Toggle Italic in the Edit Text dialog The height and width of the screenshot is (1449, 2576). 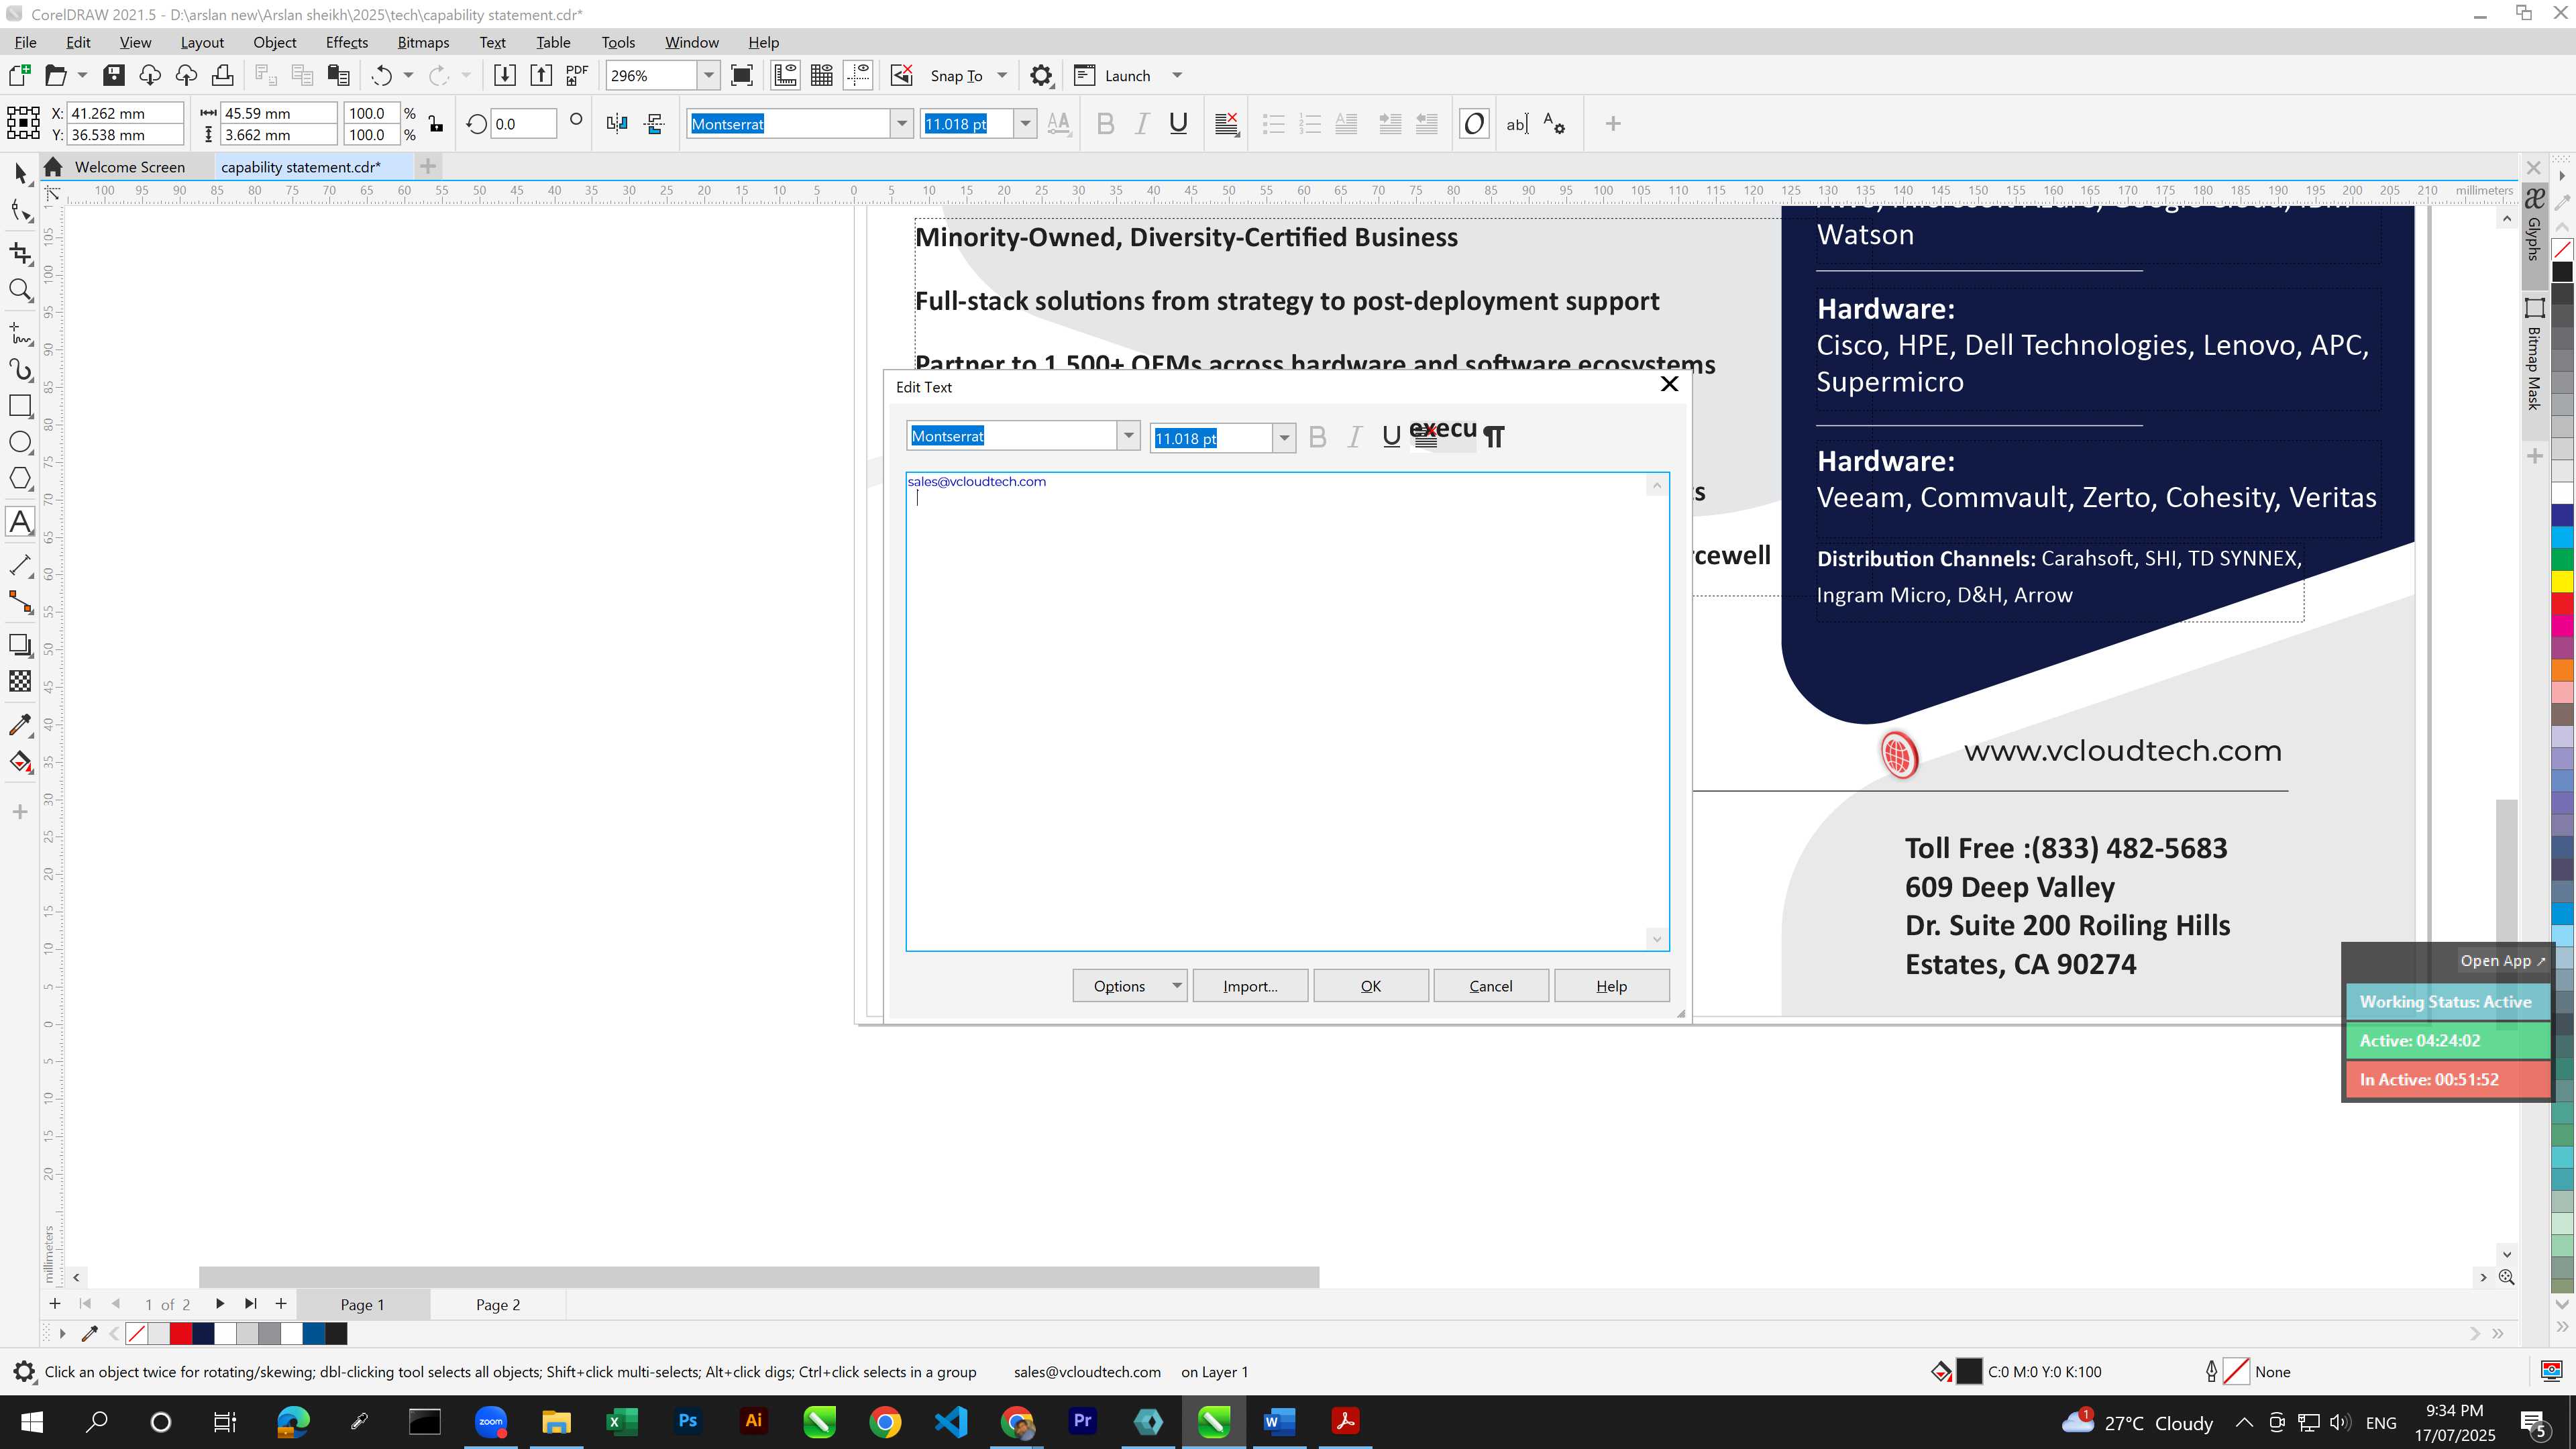[x=1355, y=437]
